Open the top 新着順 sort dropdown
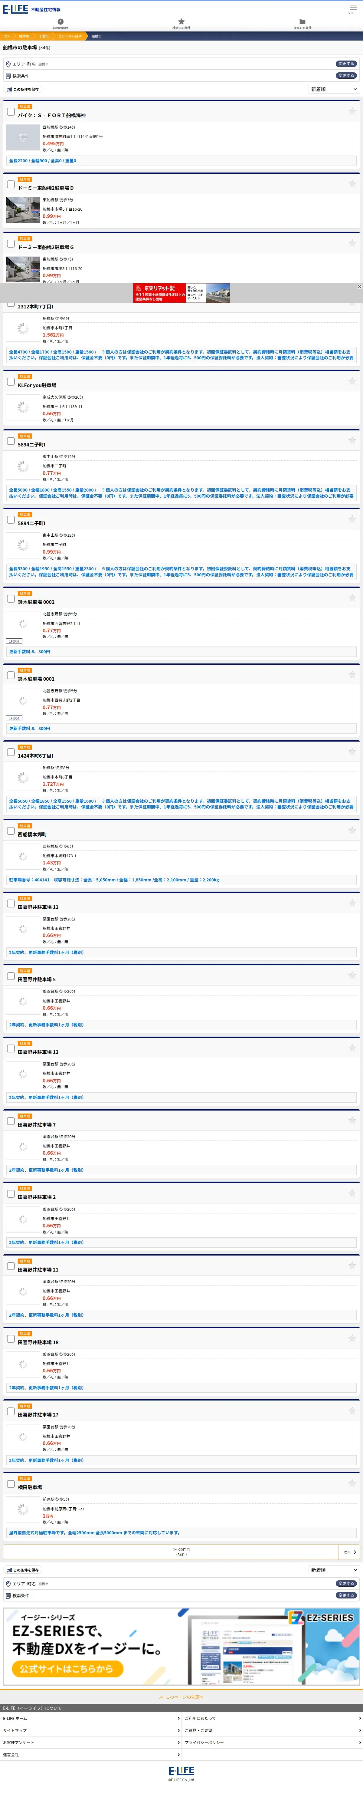Screen dimensions: 363x1807 334,89
